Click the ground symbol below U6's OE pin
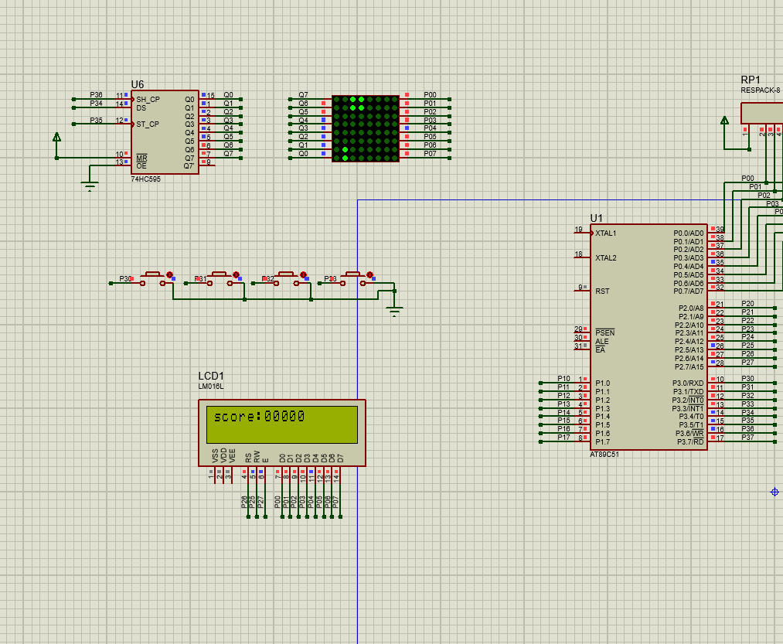783x644 pixels. 90,185
